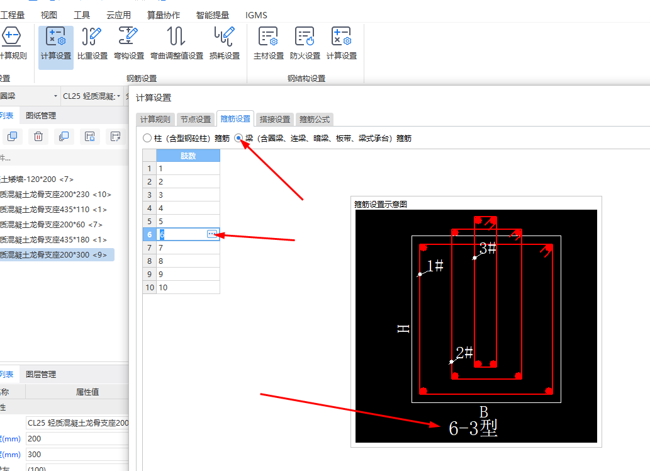Click the save component icon in list toolbar
Screen dimensions: 650x471
[x=89, y=136]
